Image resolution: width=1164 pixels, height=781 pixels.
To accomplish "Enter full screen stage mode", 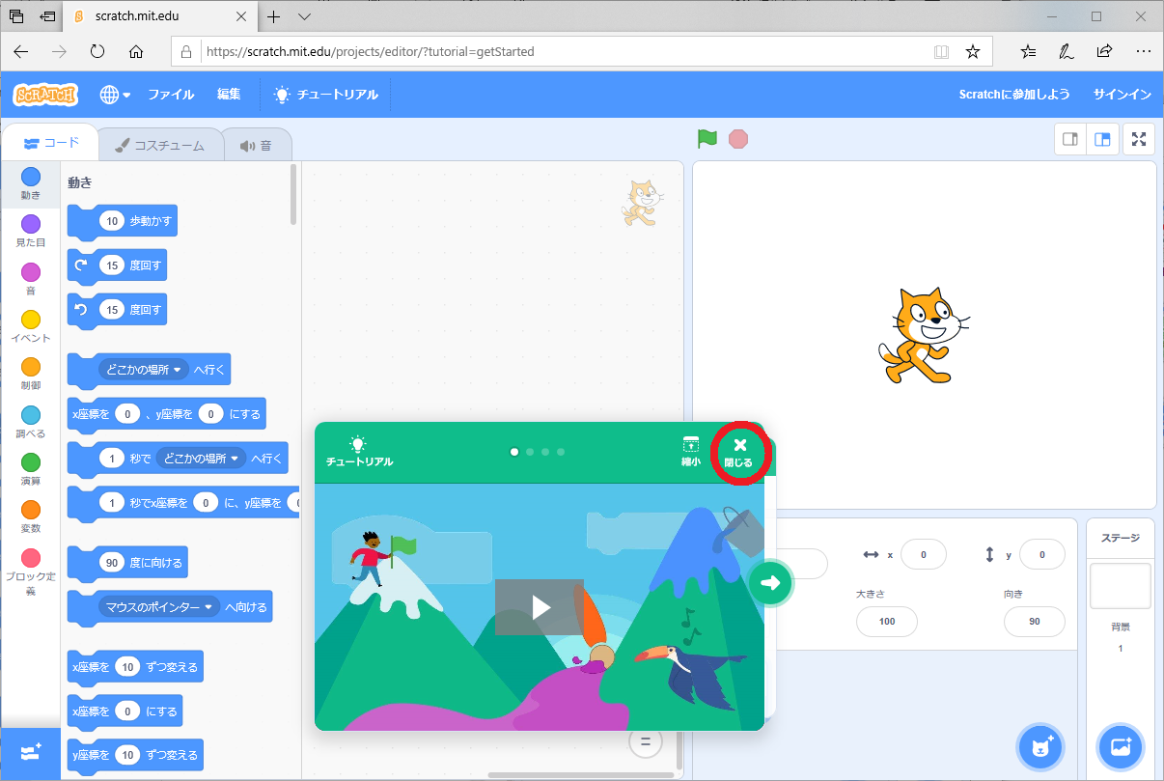I will (1139, 139).
